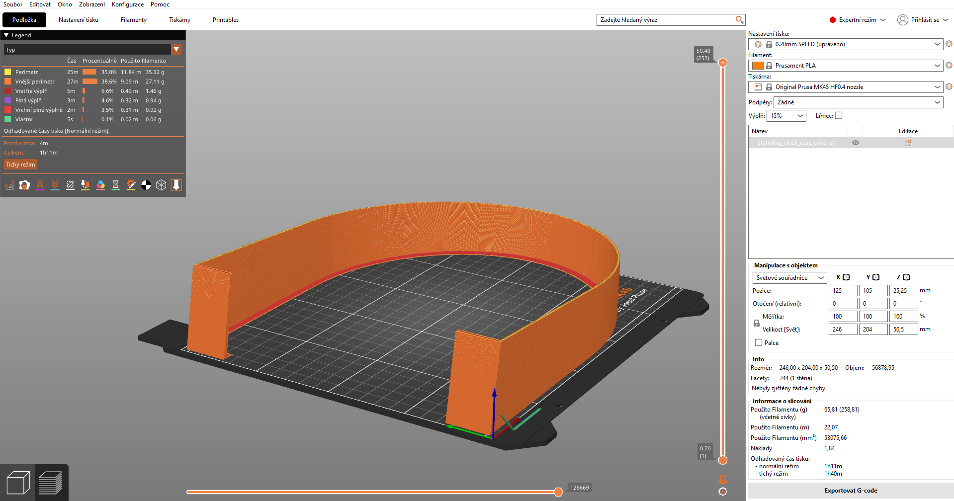
Task: Edit filament settings gear next to Prusament PLA
Action: coord(949,66)
